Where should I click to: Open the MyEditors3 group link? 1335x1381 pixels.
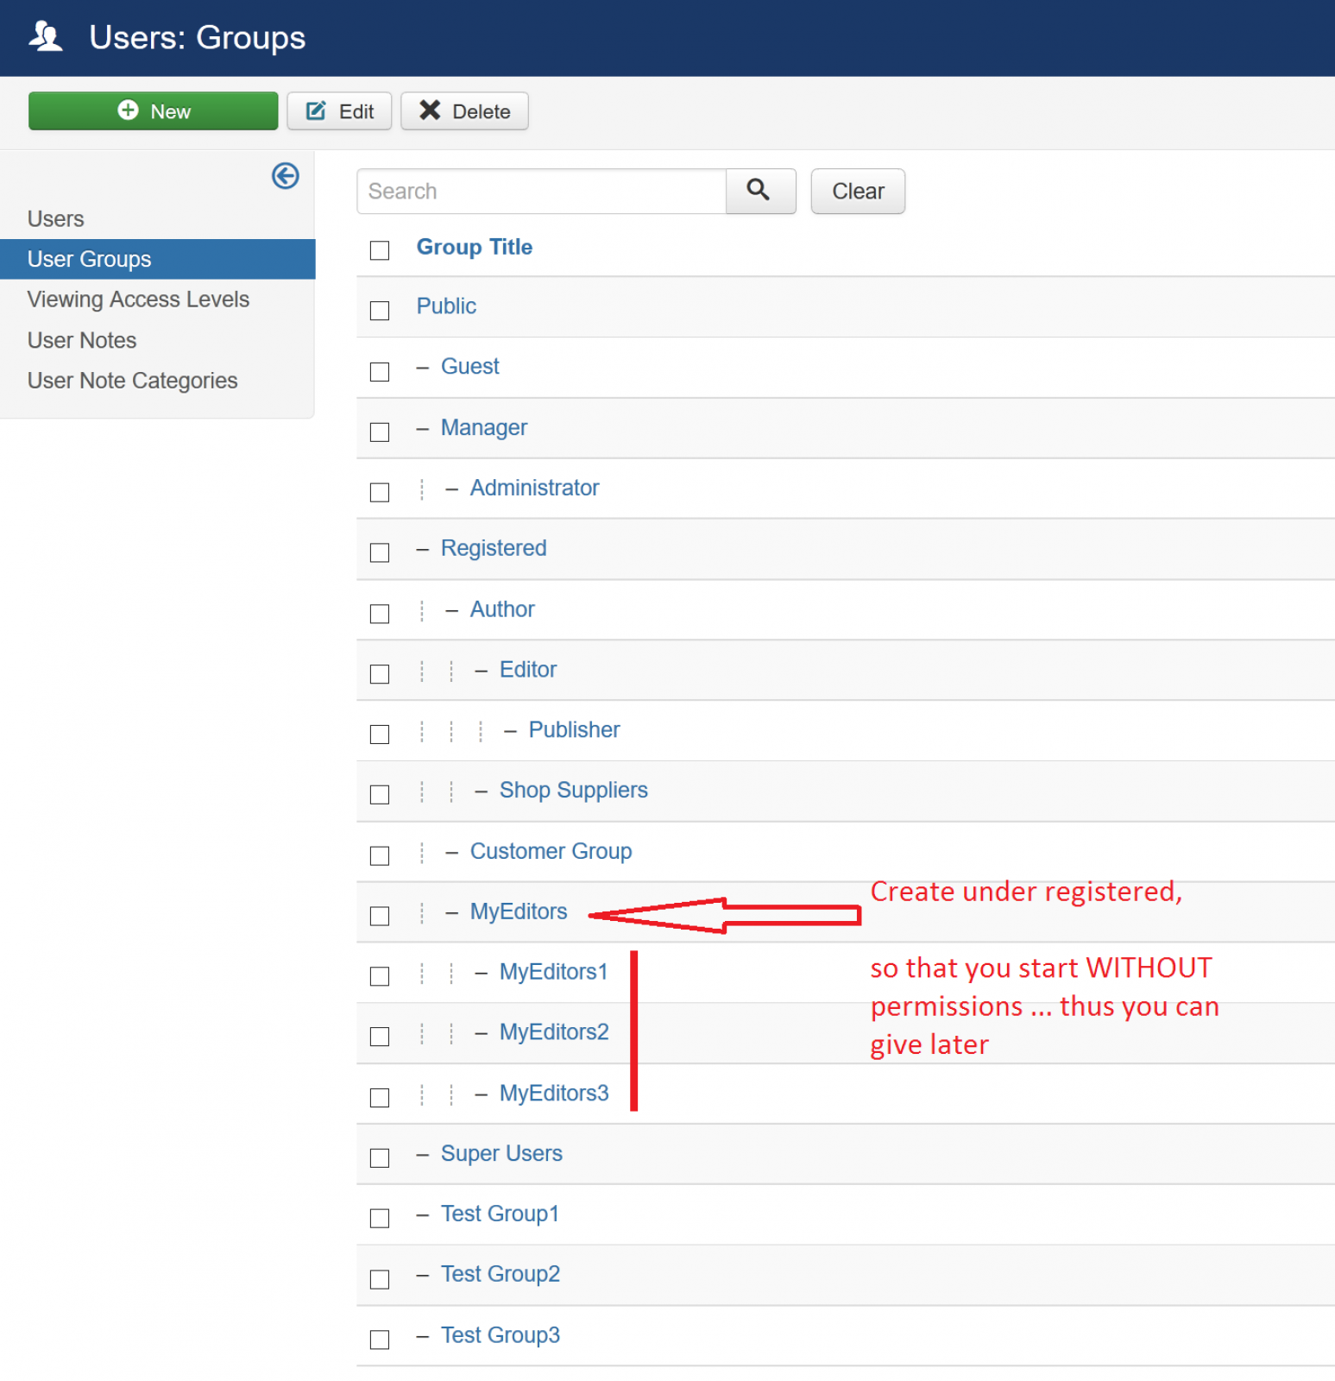(x=554, y=1094)
